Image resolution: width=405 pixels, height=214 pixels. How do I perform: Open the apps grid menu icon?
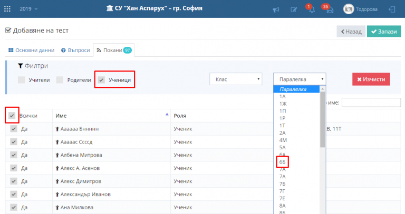point(7,9)
